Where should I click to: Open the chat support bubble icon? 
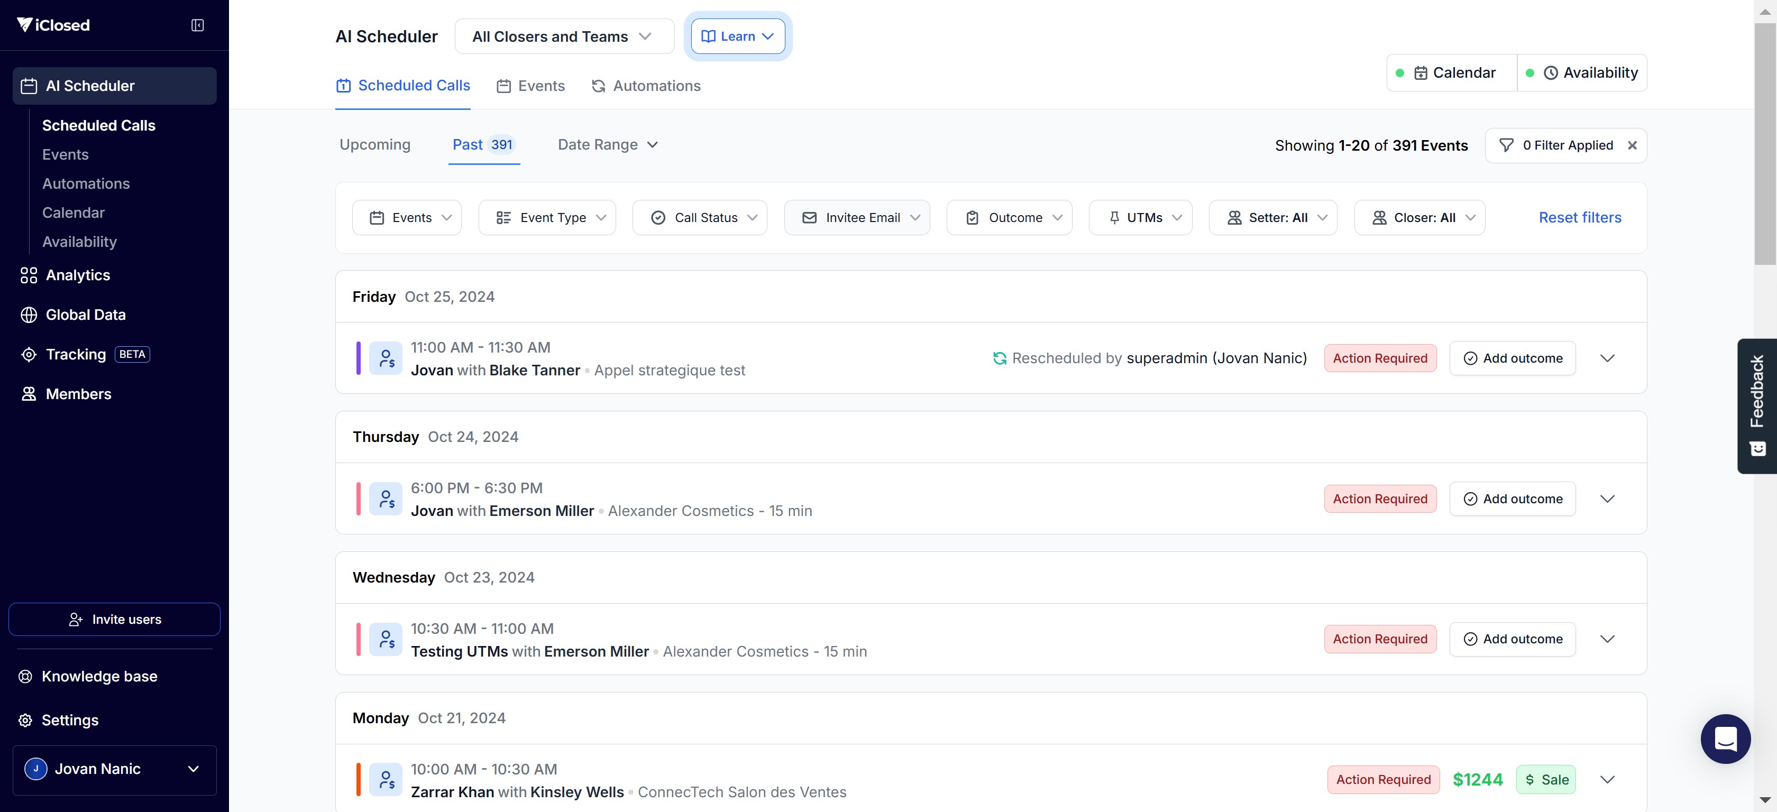[1725, 739]
